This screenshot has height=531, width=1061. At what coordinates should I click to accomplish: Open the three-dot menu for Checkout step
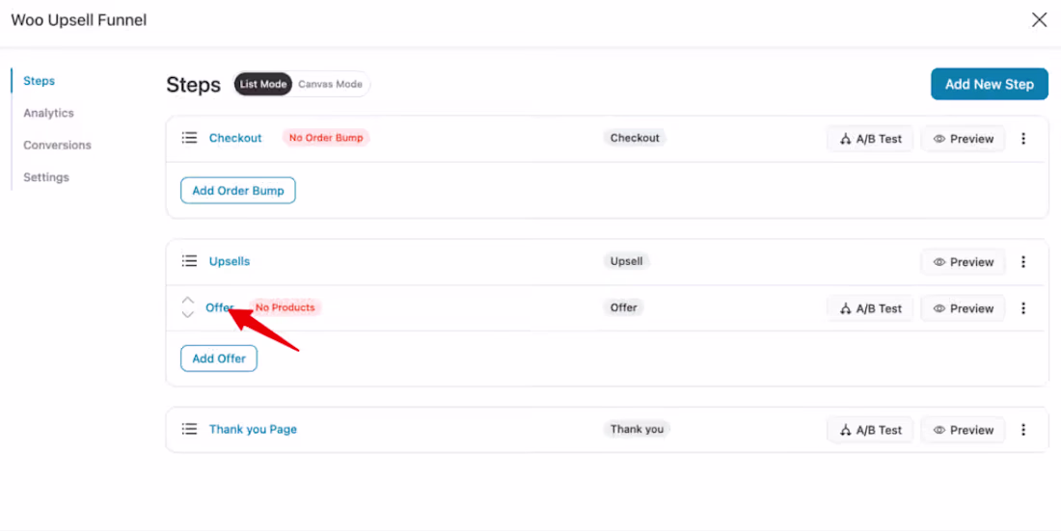(x=1023, y=139)
